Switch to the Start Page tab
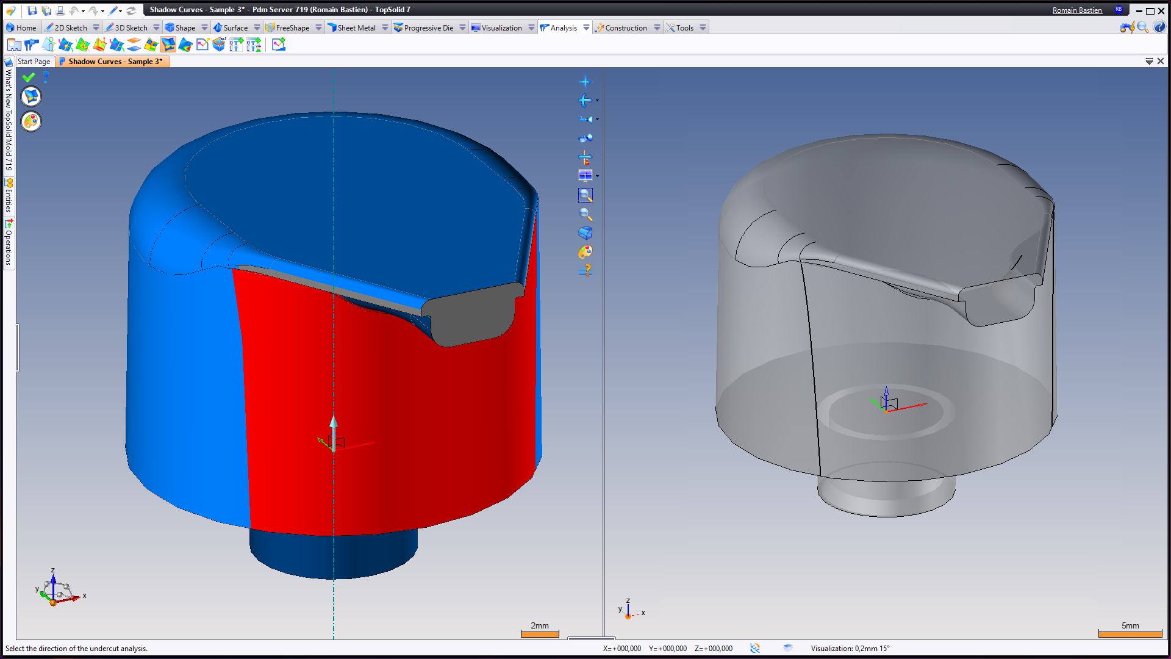 pos(34,62)
